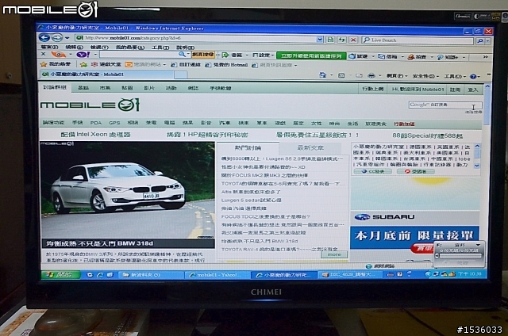This screenshot has height=336, width=508.
Task: Click the 註冊 register link
Action: (455, 90)
